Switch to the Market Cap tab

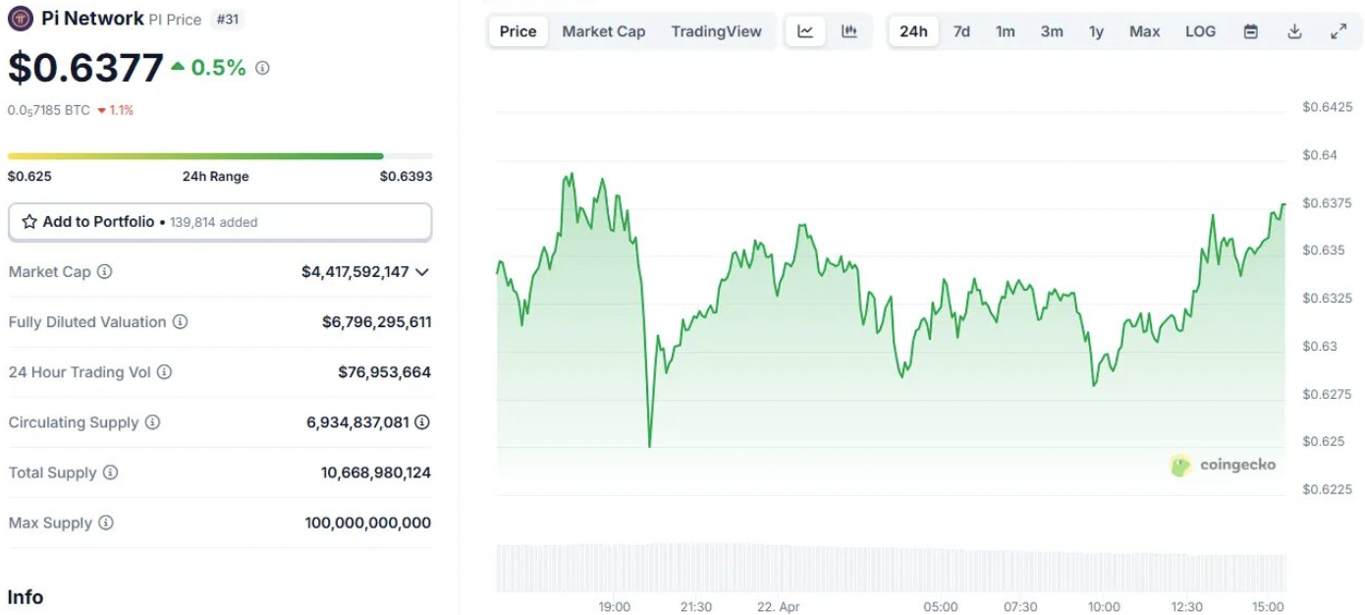pyautogui.click(x=603, y=31)
